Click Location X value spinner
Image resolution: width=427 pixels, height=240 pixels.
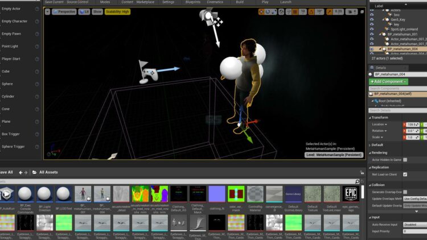click(x=413, y=125)
